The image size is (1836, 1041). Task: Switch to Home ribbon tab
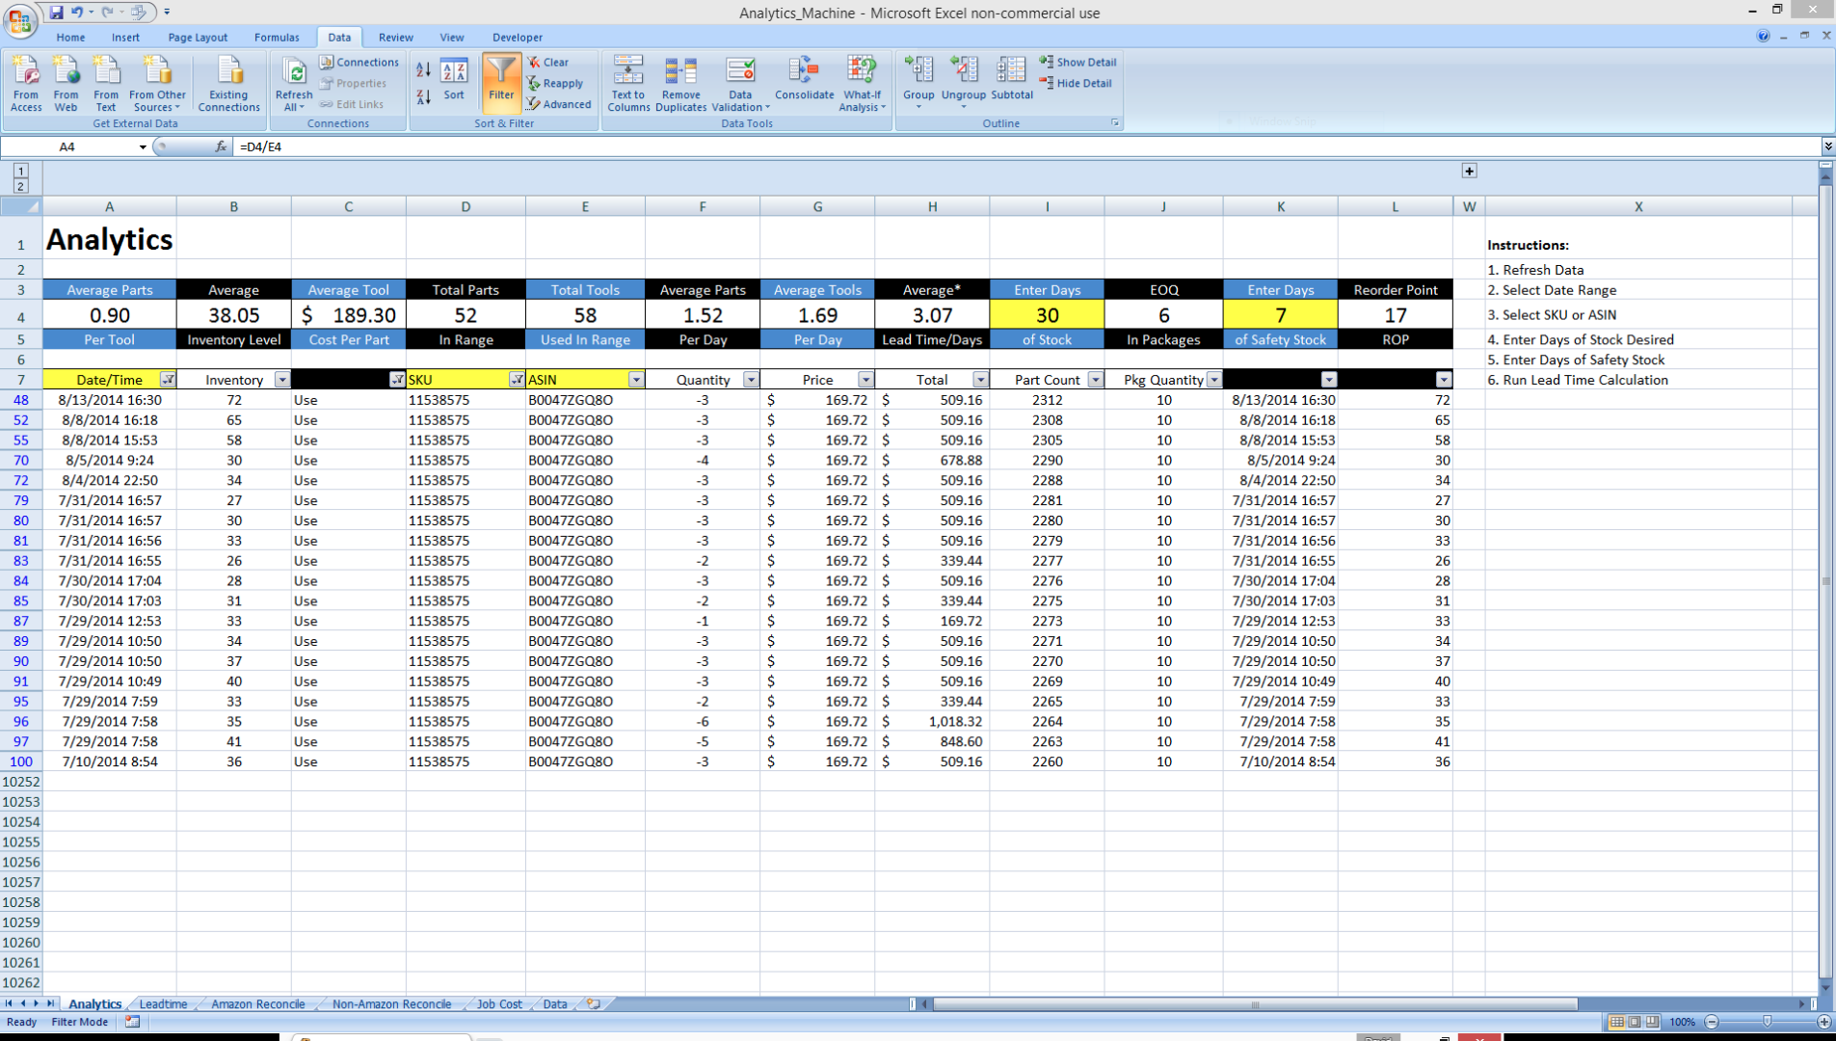(x=70, y=38)
